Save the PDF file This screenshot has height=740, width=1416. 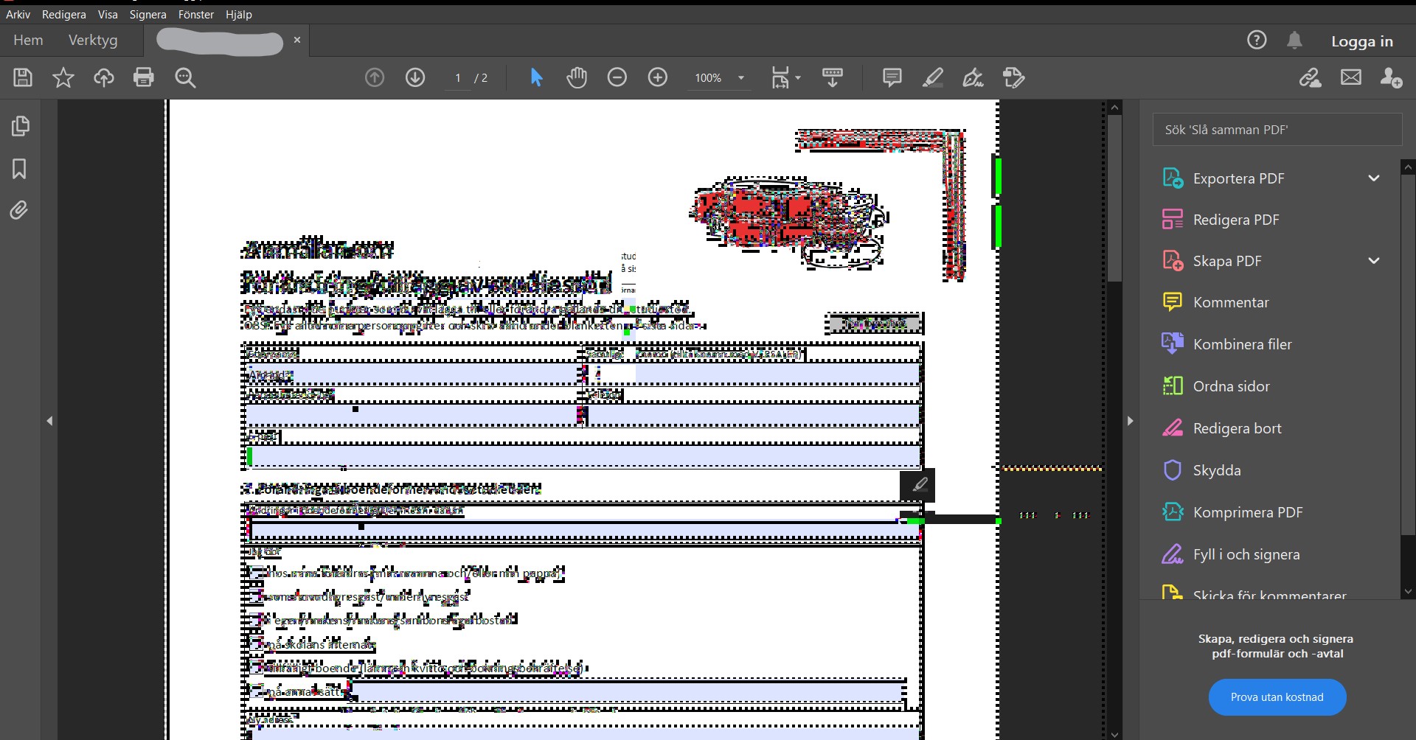[22, 77]
